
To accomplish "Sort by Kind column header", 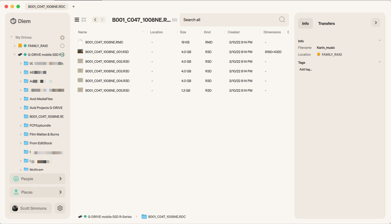I will tap(207, 32).
